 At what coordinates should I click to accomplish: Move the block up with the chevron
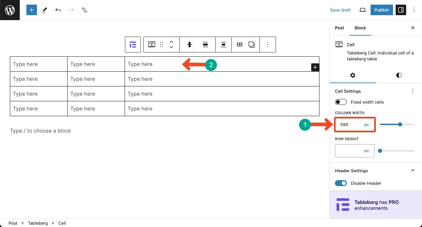click(171, 42)
